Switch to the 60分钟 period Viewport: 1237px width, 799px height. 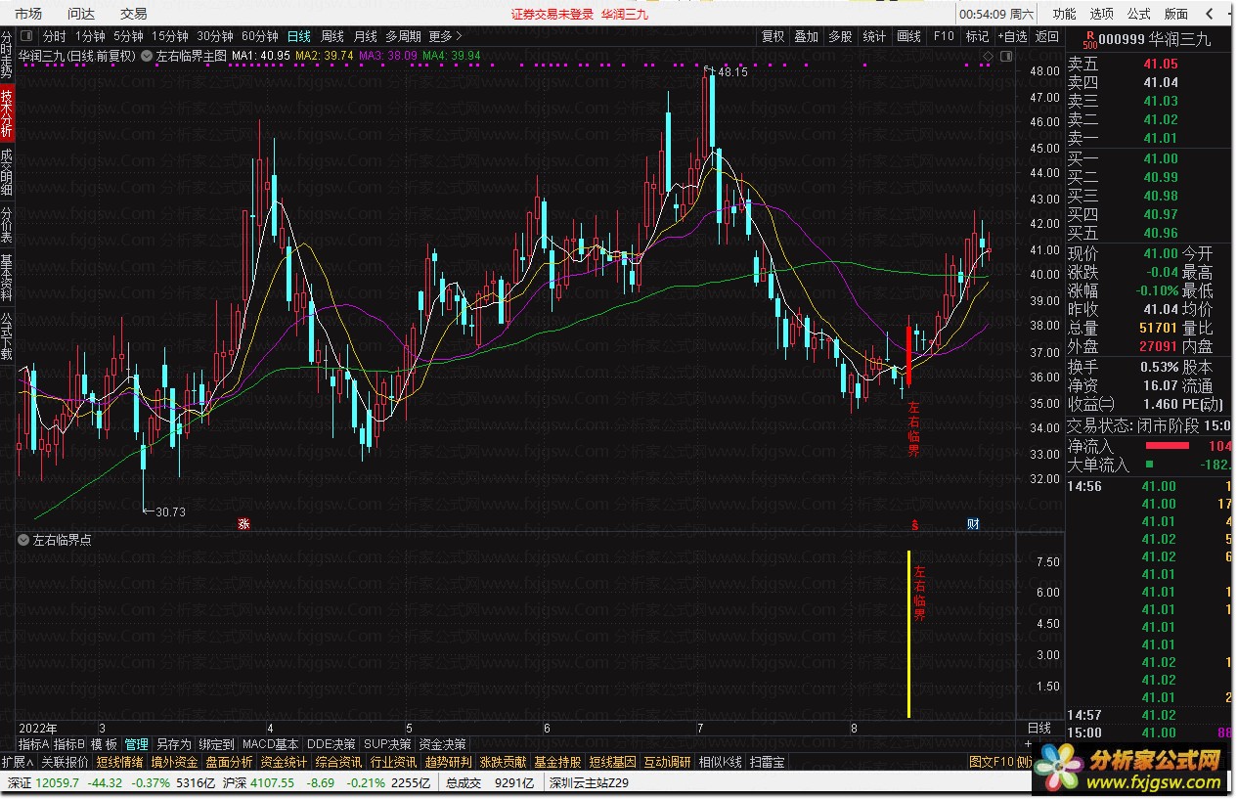259,36
